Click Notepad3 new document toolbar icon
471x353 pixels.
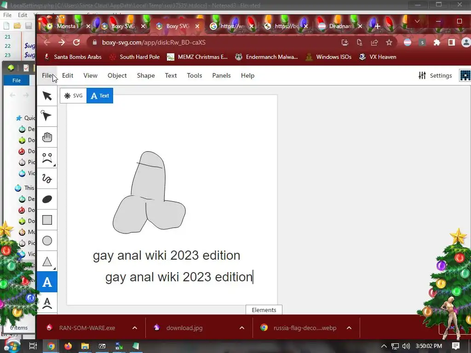(x=6, y=26)
